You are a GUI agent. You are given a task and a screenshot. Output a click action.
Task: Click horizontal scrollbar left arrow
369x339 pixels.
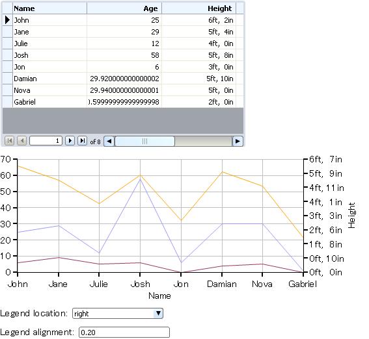(x=109, y=142)
